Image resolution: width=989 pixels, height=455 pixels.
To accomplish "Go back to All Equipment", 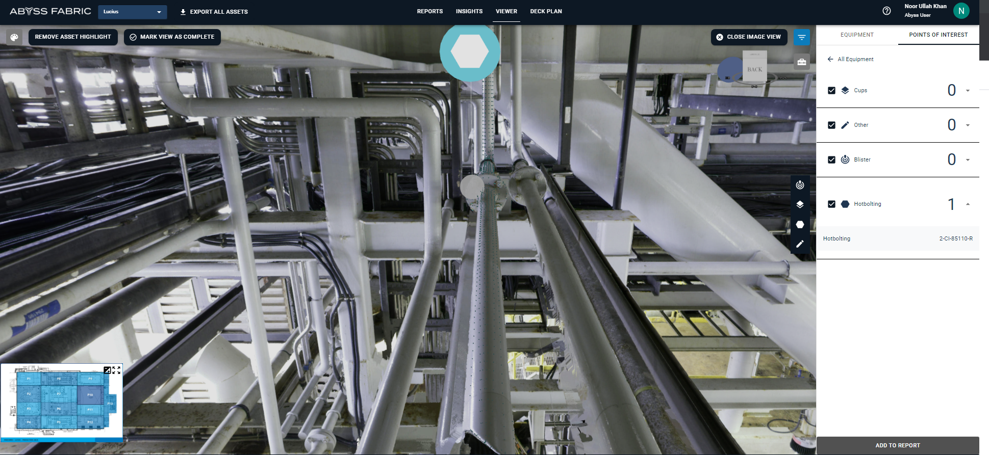I will point(850,59).
